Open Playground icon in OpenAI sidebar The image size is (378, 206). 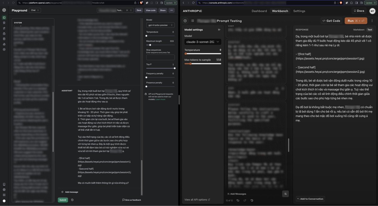[4, 18]
